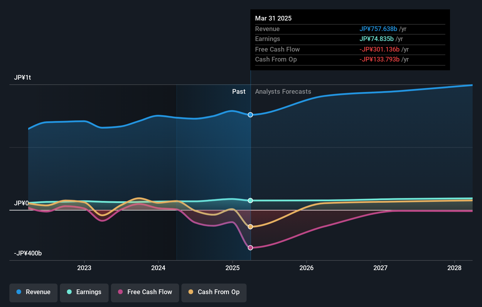482x307 pixels.
Task: Click the JP¥1t y-axis label
Action: (23, 77)
